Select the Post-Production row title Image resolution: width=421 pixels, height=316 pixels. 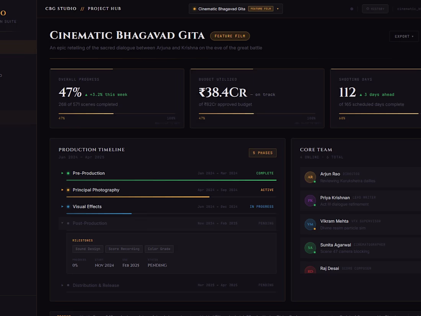pyautogui.click(x=90, y=223)
